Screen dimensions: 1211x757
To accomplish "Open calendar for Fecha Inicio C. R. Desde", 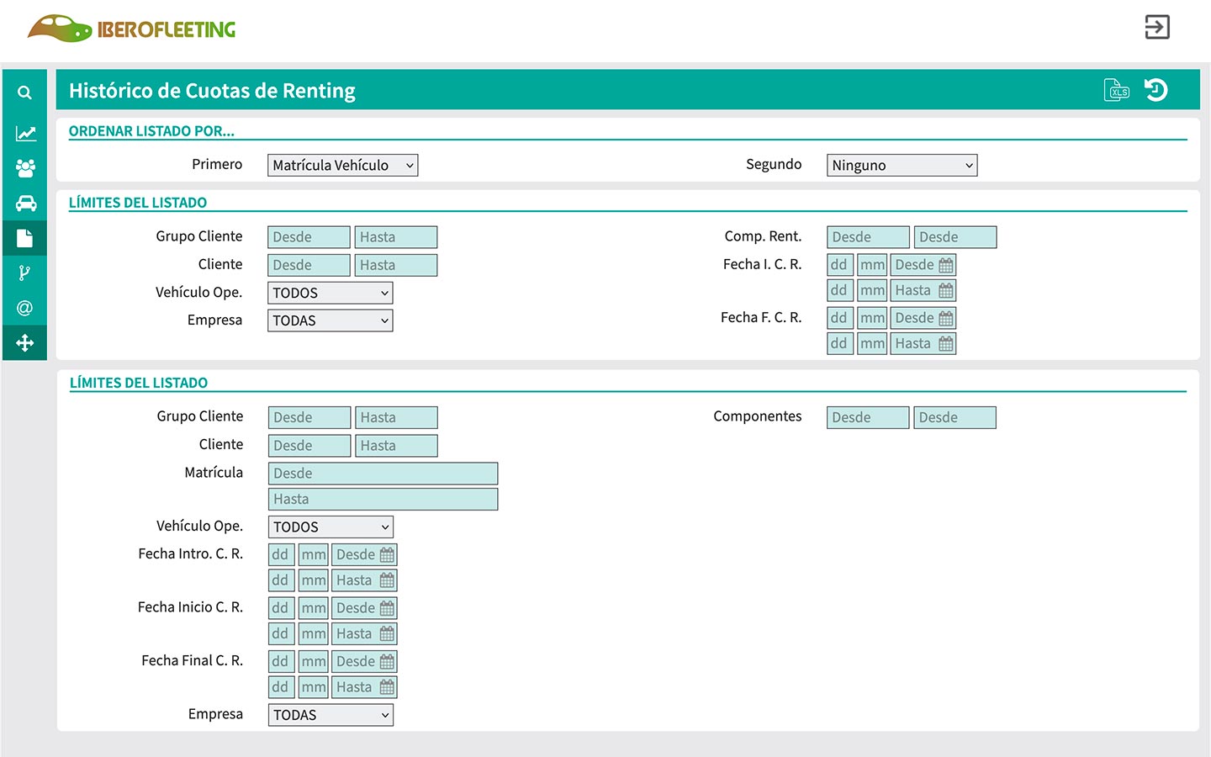I will coord(387,608).
